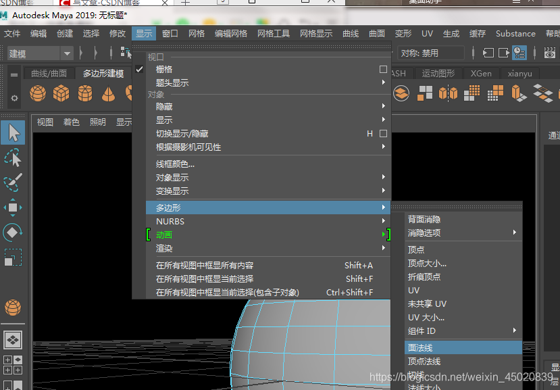The width and height of the screenshot is (560, 390).
Task: Expand the 隐藏 submenu
Action: click(269, 106)
